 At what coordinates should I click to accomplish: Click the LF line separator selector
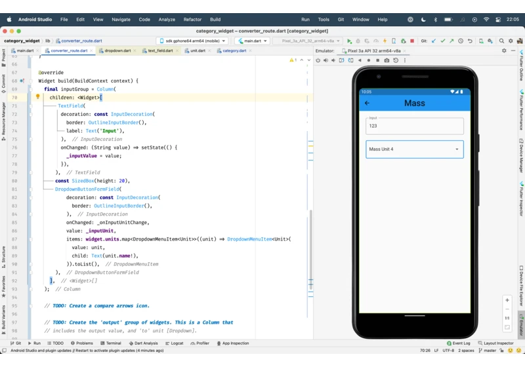(x=436, y=351)
